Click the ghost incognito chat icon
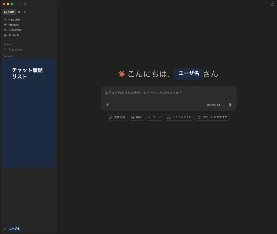 point(272,4)
